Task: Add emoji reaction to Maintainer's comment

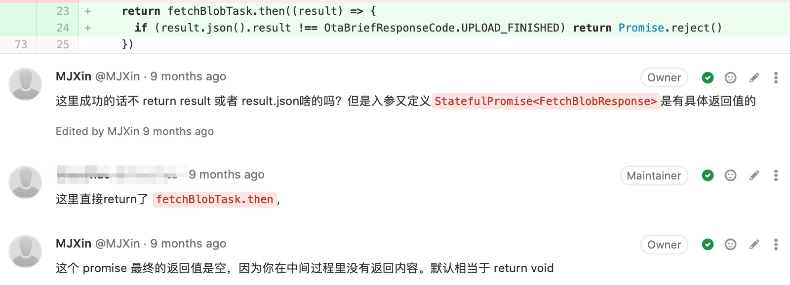Action: pos(730,176)
